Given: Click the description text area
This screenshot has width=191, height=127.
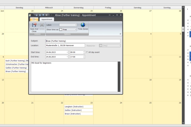Looking at the screenshot, I should click(x=74, y=77).
